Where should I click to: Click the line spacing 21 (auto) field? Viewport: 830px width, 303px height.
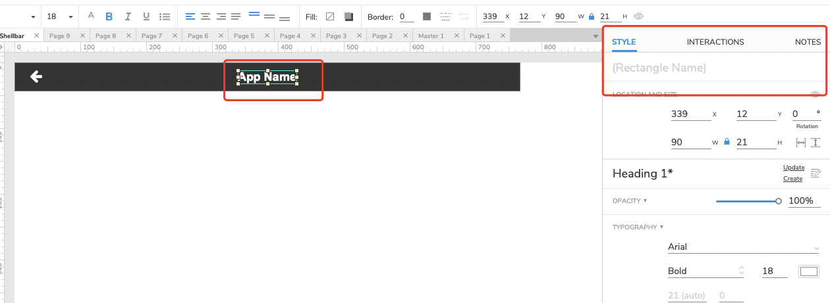click(687, 296)
